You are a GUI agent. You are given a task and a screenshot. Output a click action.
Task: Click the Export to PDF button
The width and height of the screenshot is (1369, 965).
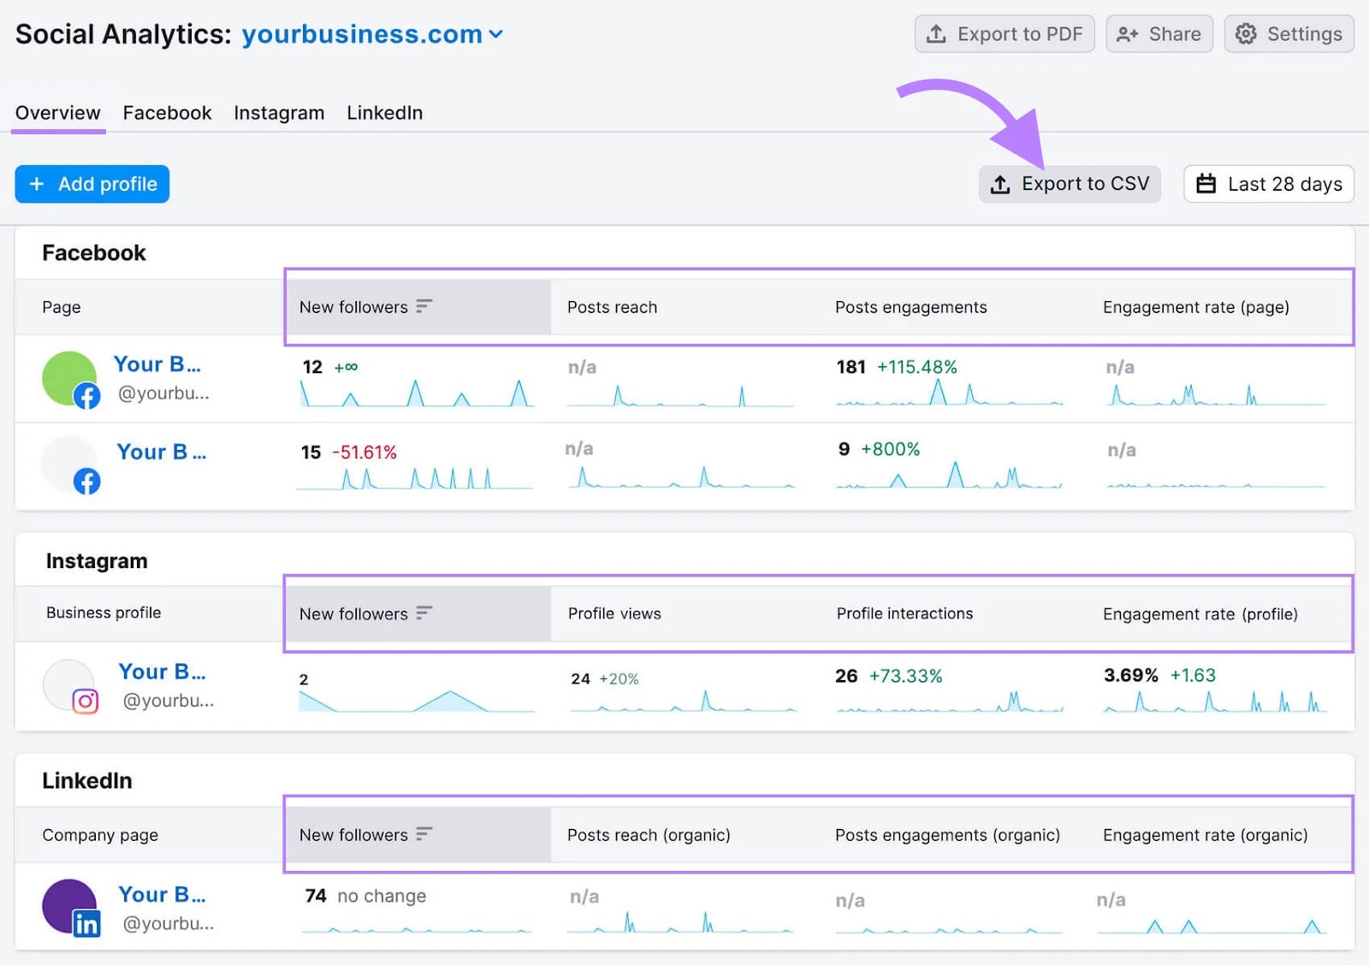coord(1005,34)
